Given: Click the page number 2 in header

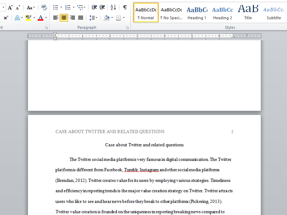Looking at the screenshot, I should click(232, 132).
